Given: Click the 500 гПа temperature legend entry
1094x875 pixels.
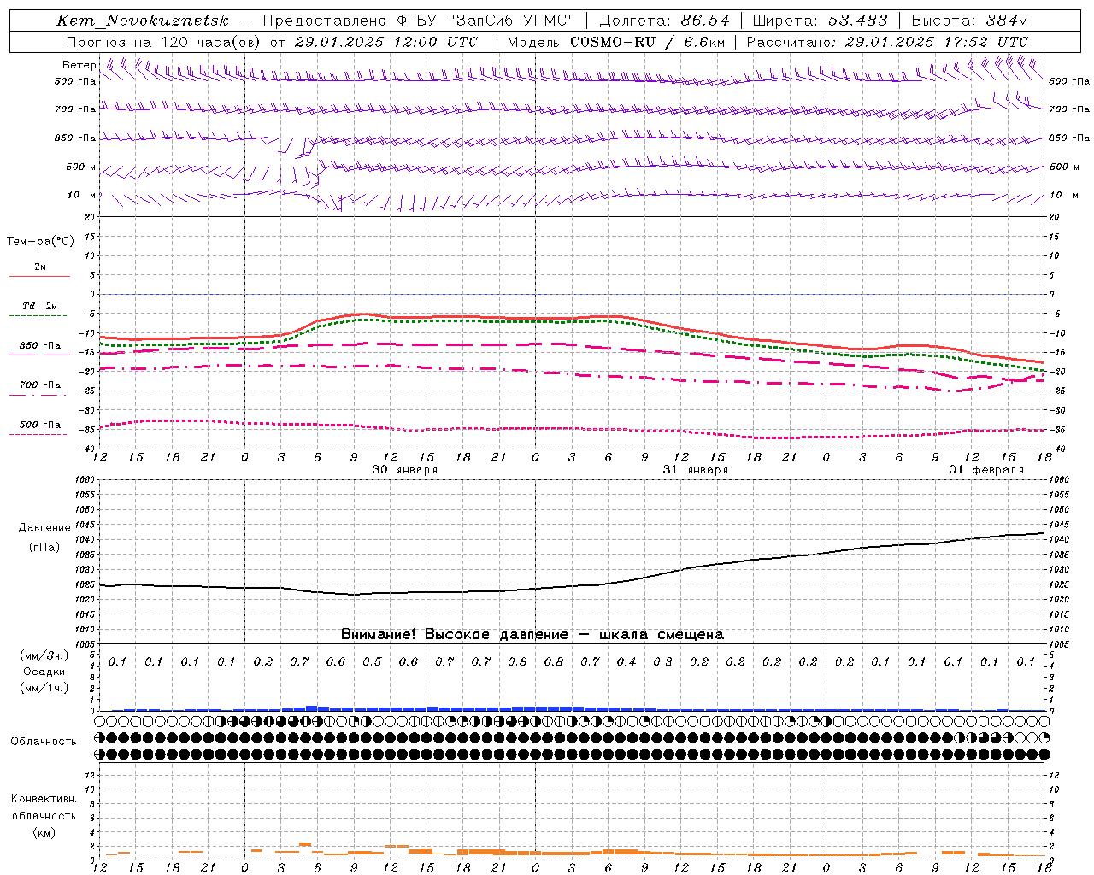Looking at the screenshot, I should [x=40, y=425].
